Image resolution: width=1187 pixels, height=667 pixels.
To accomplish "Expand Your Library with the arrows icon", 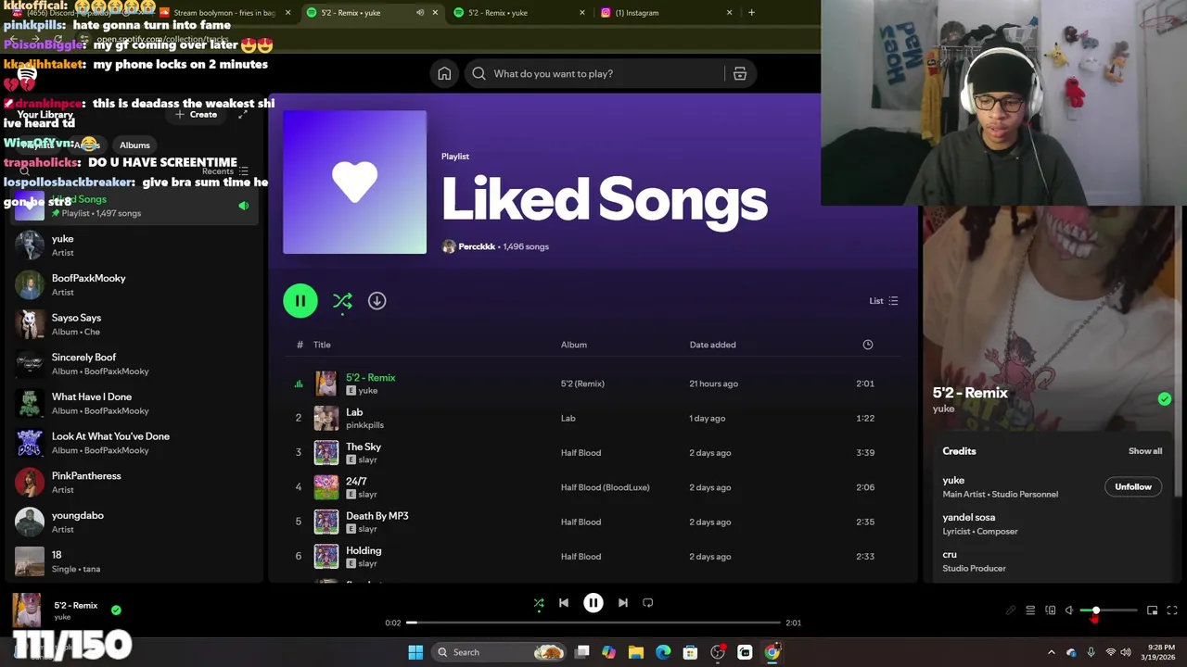I will coord(243,114).
